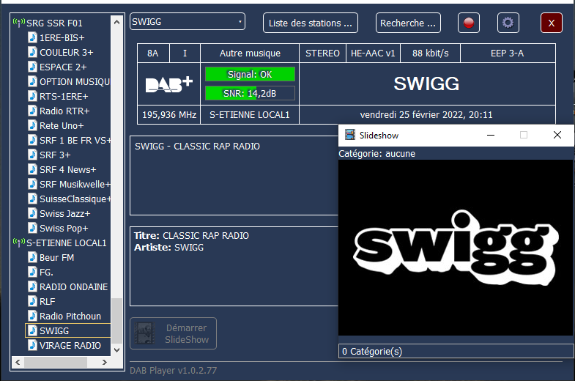Click the Démarrer SlideShow button
575x381 pixels.
coord(173,333)
